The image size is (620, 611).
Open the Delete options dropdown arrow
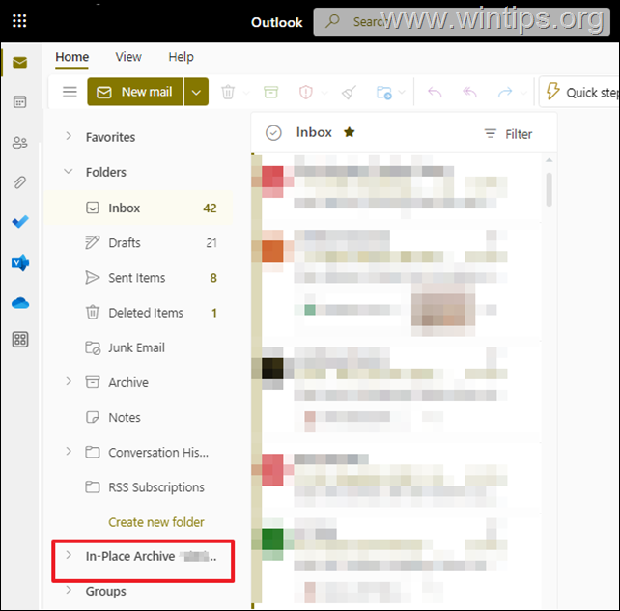246,93
